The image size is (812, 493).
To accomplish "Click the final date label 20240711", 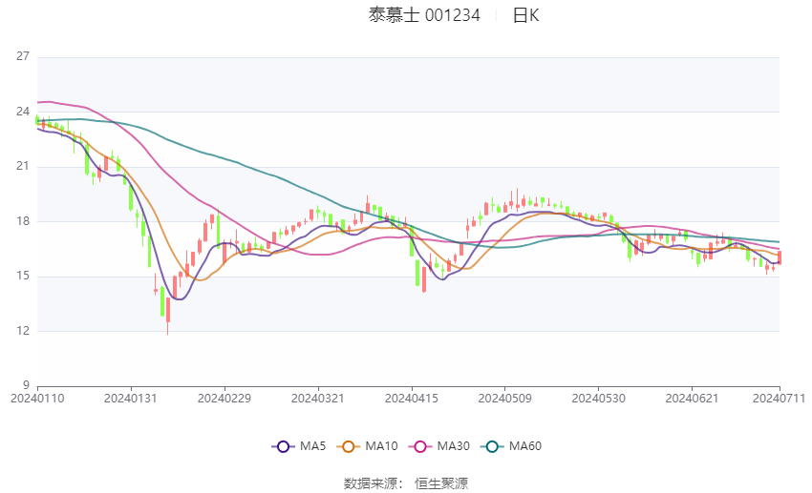I will click(x=780, y=398).
